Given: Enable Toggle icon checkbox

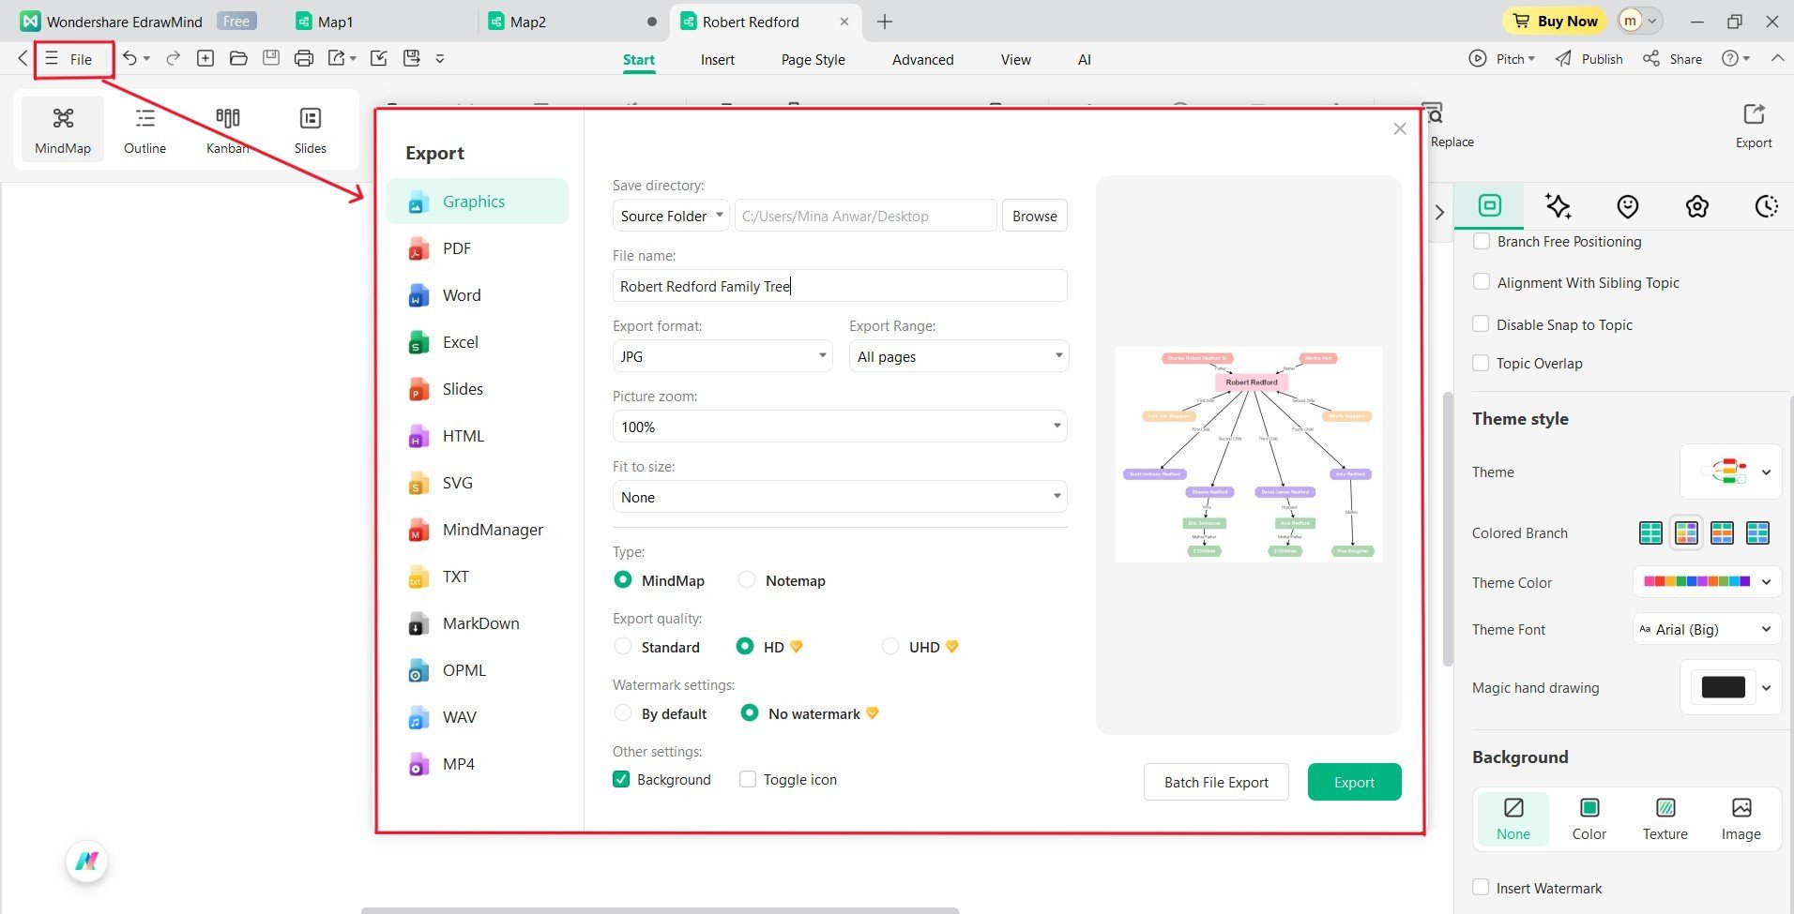Looking at the screenshot, I should pyautogui.click(x=748, y=780).
